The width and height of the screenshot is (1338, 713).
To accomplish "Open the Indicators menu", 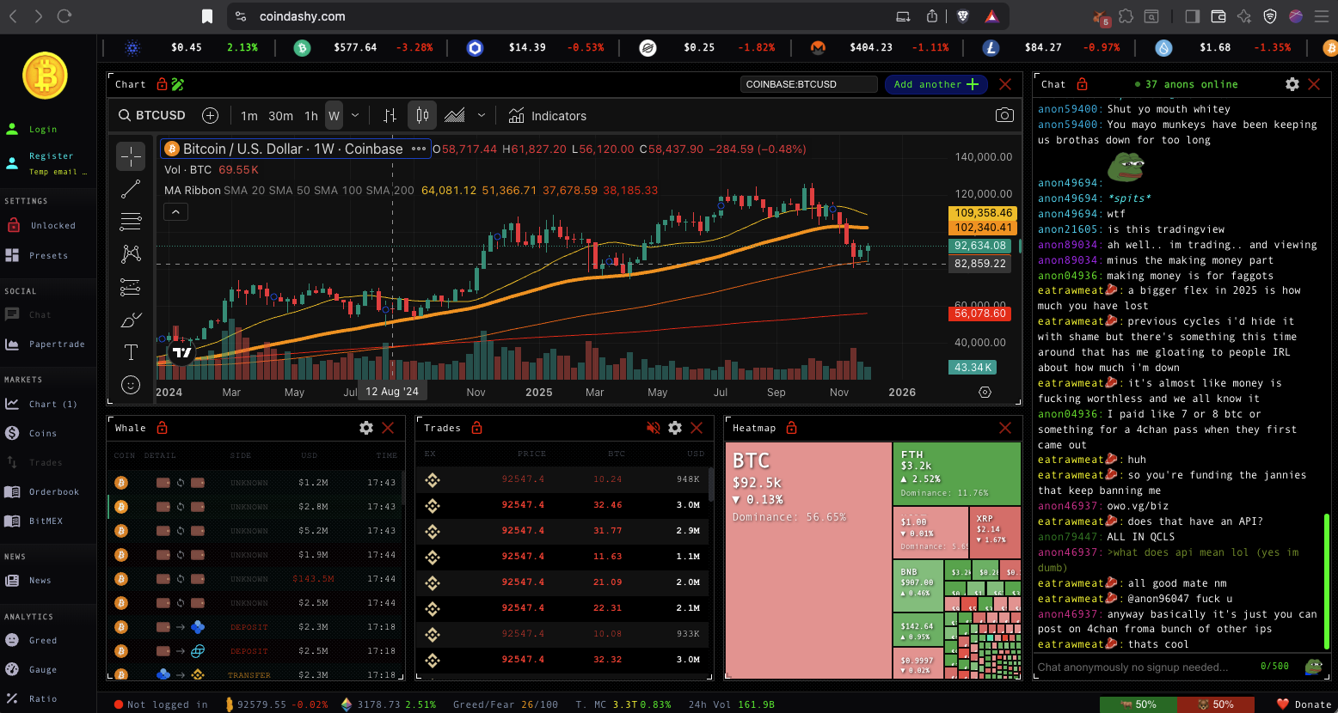I will coord(547,115).
